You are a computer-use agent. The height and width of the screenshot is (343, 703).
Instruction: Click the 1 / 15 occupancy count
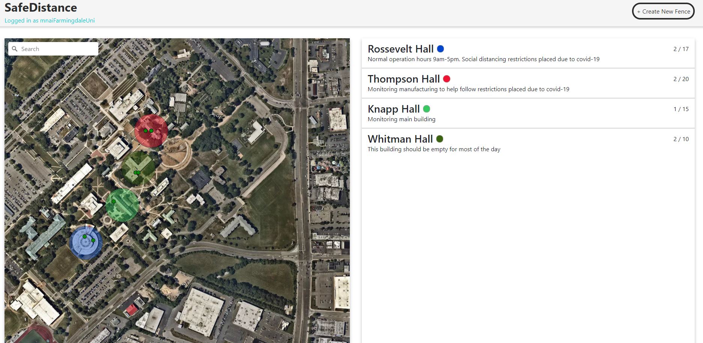click(681, 109)
